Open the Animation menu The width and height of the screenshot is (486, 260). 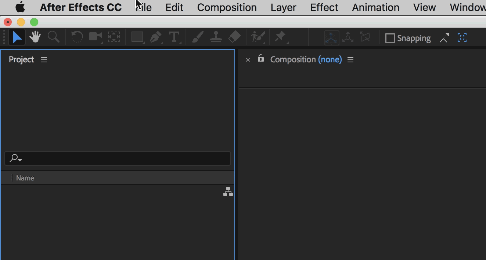(376, 7)
